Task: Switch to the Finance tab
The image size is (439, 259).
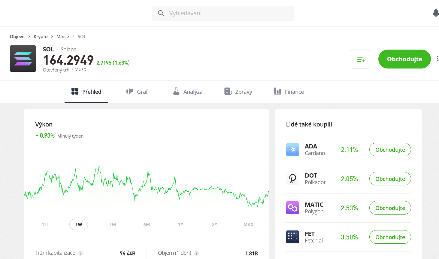Action: click(289, 92)
